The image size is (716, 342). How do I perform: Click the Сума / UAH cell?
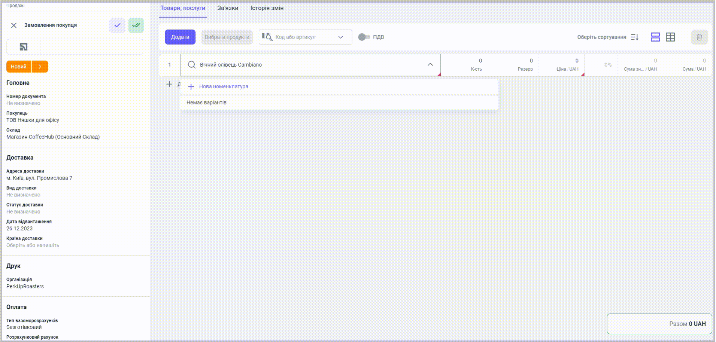coord(688,65)
